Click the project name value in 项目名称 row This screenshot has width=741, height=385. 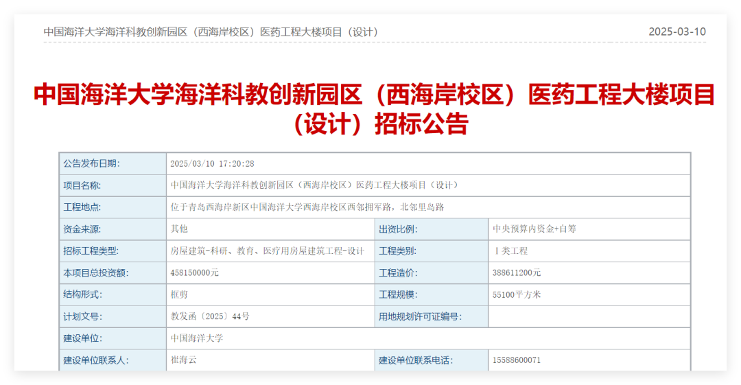315,185
